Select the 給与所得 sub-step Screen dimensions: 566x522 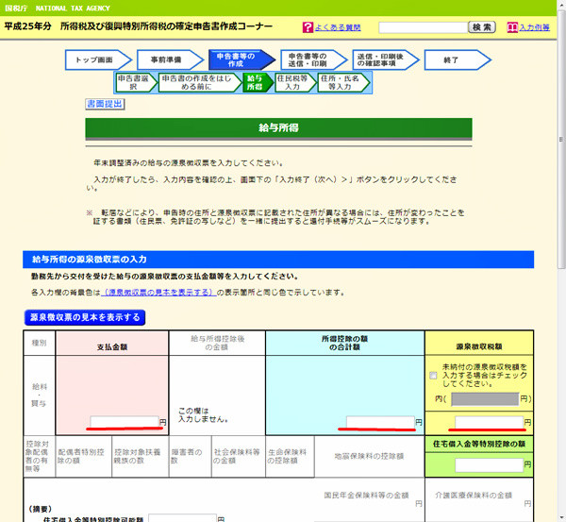click(258, 83)
